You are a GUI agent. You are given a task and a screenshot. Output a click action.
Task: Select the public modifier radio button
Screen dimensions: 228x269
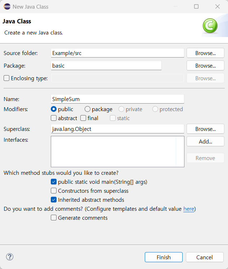tap(54, 109)
